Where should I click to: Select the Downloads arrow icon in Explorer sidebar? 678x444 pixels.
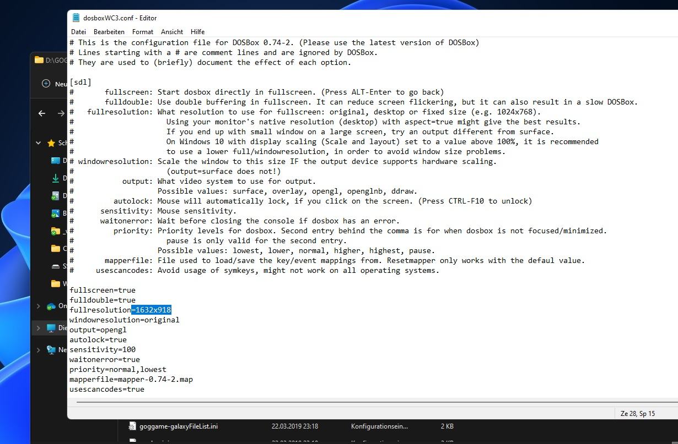[55, 178]
